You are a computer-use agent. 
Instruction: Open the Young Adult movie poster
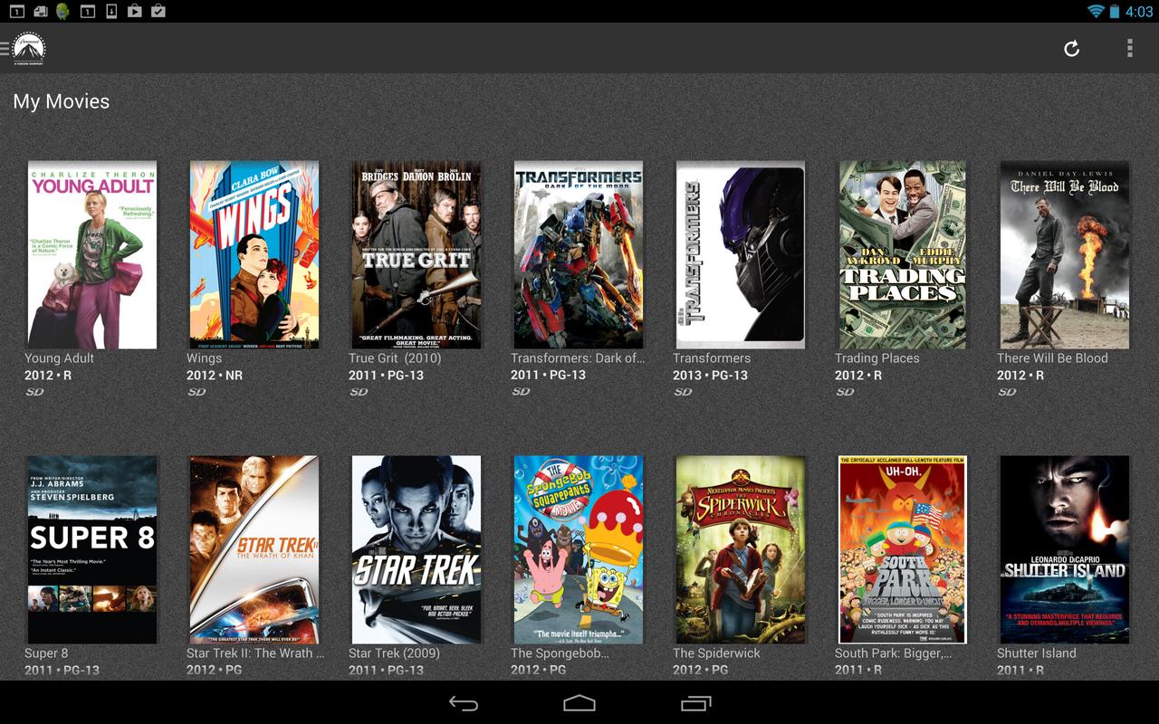[92, 255]
